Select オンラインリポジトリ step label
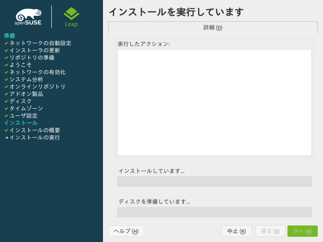 [38, 87]
